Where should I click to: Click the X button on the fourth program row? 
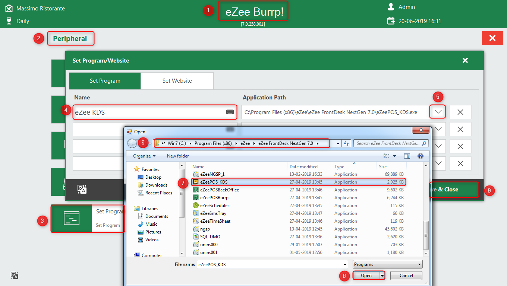click(x=460, y=163)
